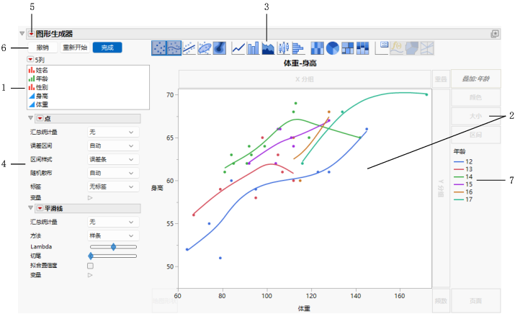
Task: Click the graph title 体重-身高
Action: tap(300, 63)
